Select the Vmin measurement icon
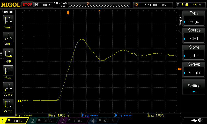Screen dimensions: 207x124 click(8, 38)
